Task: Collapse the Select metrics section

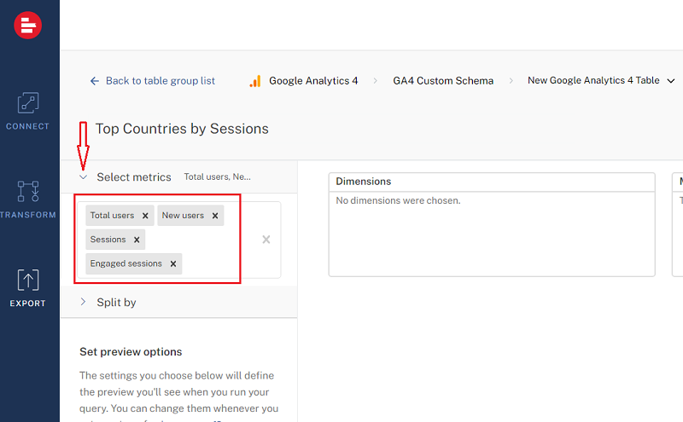Action: point(83,177)
